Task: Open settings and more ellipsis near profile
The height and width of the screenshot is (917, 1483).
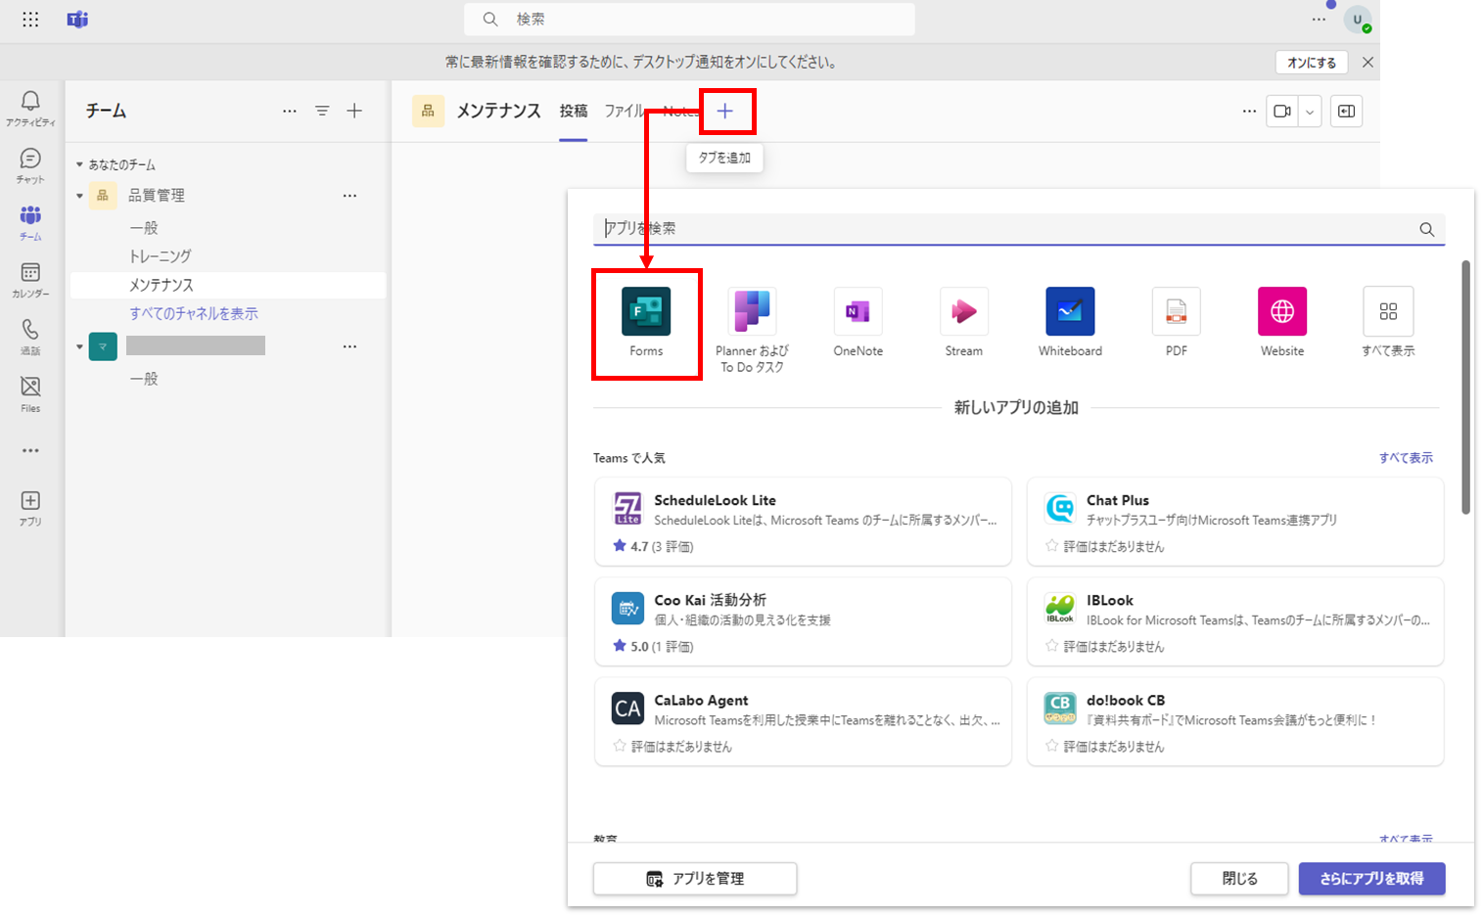Action: pyautogui.click(x=1319, y=20)
